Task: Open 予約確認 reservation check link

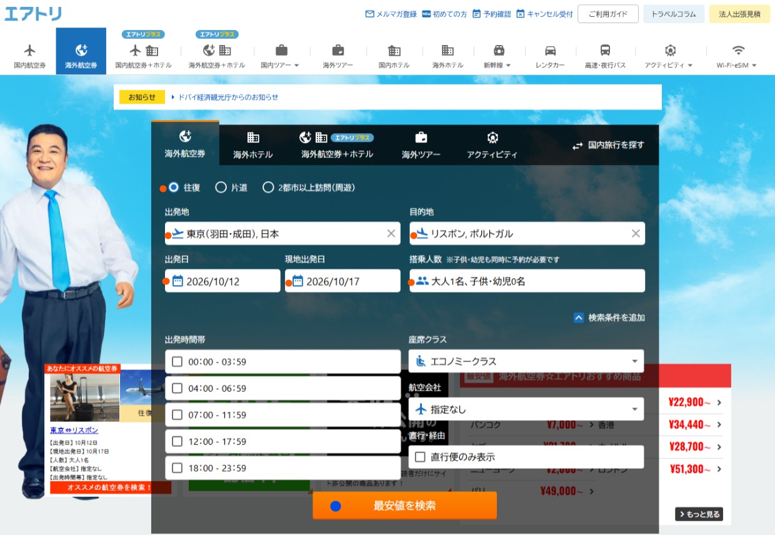Action: coord(491,14)
